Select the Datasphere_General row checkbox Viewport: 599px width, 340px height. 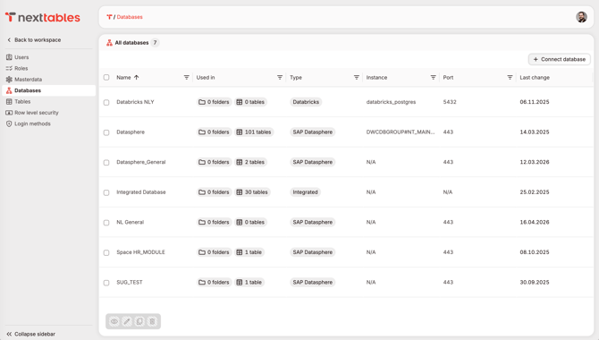(106, 163)
